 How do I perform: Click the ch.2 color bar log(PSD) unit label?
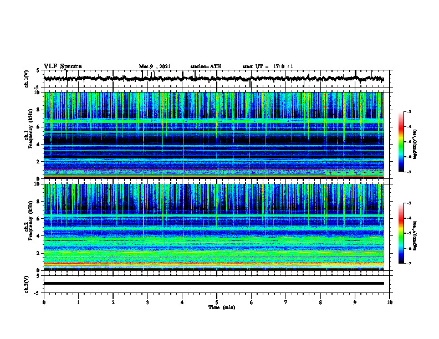(x=415, y=235)
